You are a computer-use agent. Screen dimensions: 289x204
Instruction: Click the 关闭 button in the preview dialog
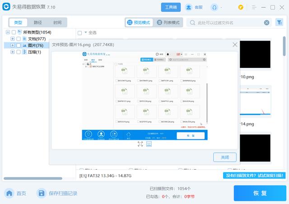click(x=225, y=157)
